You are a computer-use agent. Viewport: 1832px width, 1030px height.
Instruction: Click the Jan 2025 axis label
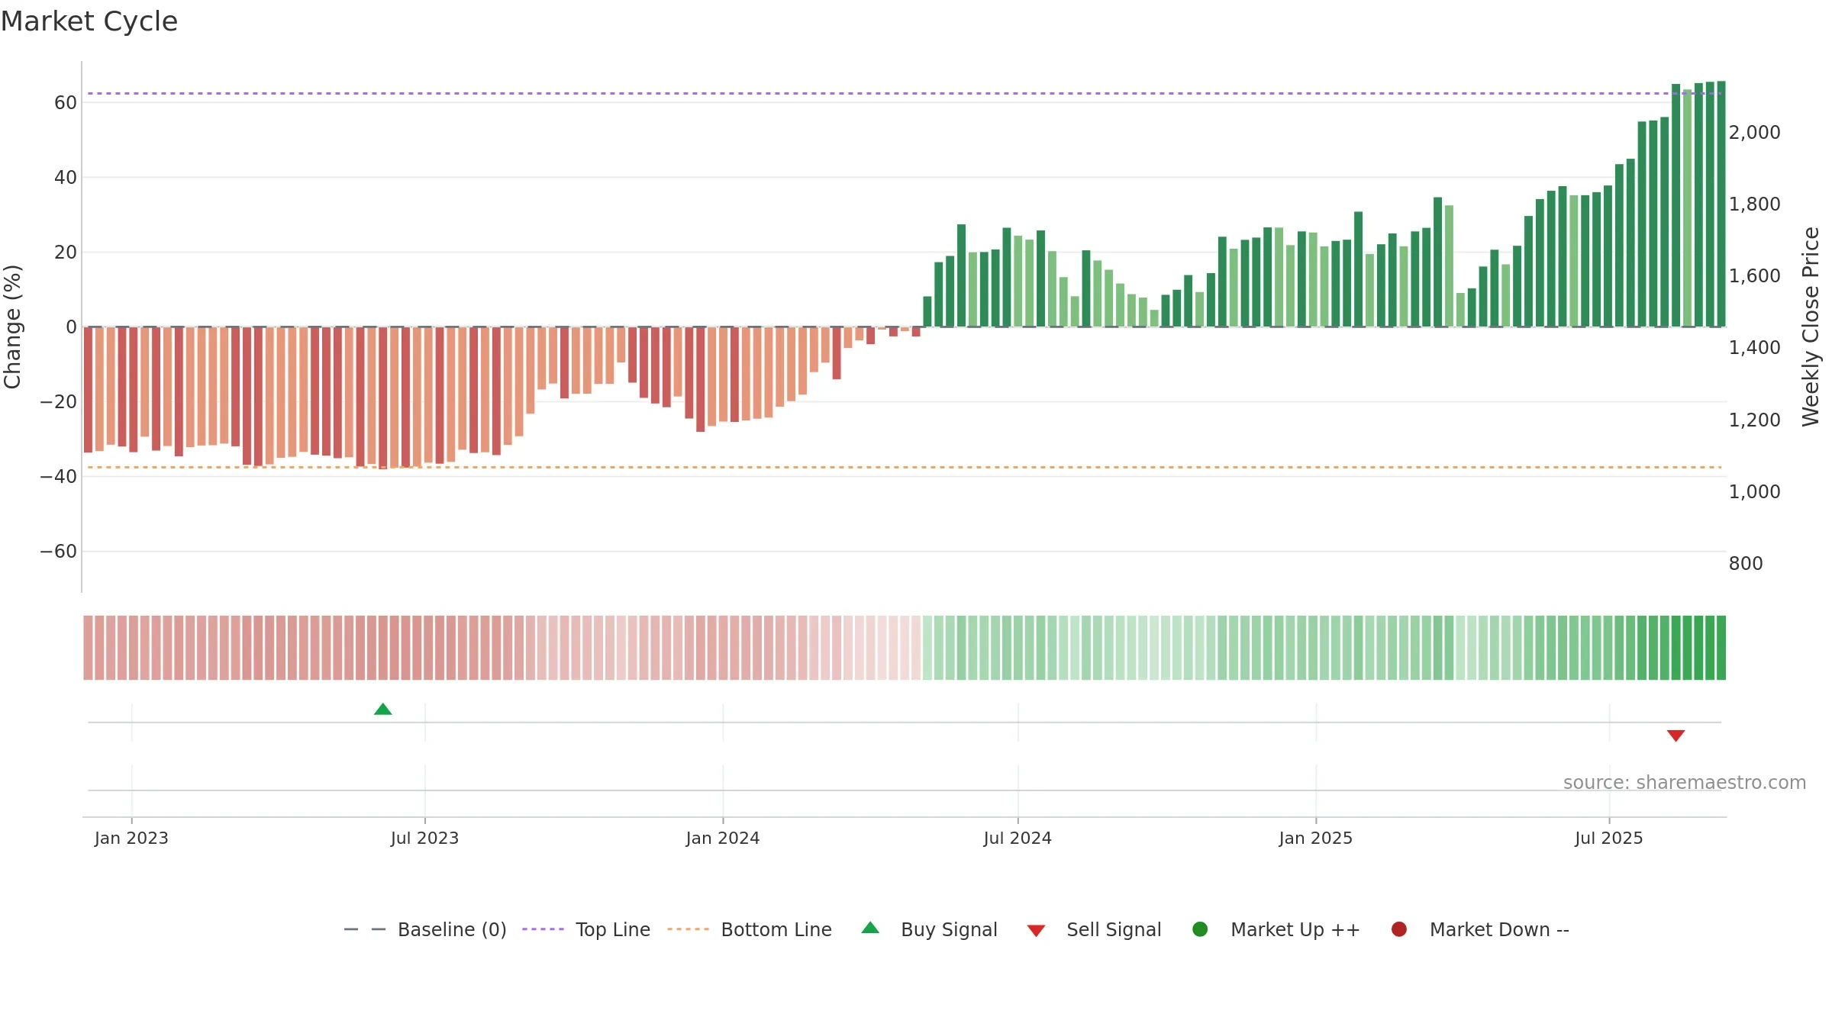pyautogui.click(x=1316, y=838)
